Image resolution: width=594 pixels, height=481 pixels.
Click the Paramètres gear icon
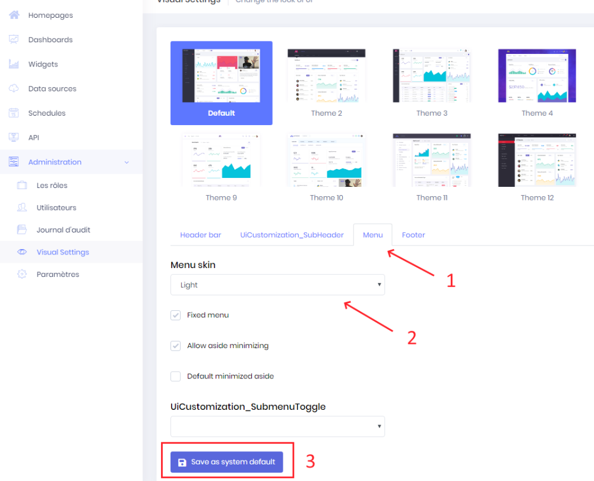[x=22, y=274]
